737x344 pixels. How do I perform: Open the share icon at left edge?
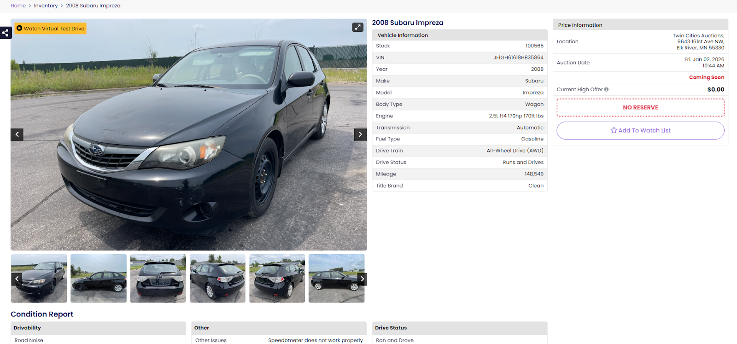6,33
